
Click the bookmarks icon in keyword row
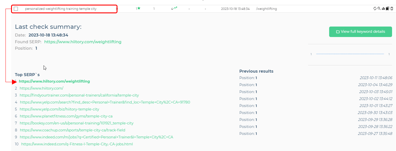(387, 9)
